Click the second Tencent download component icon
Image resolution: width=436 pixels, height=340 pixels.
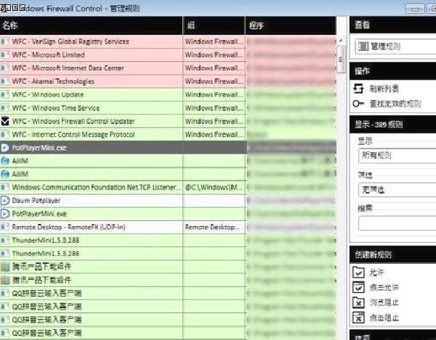(x=5, y=280)
